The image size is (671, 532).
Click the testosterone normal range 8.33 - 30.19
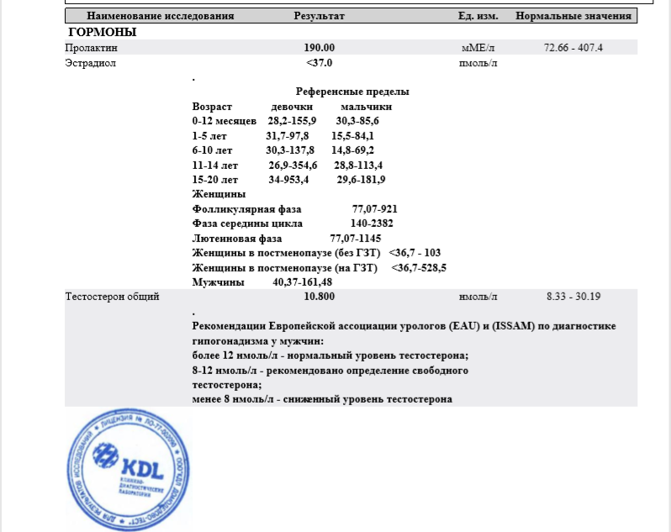[573, 297]
